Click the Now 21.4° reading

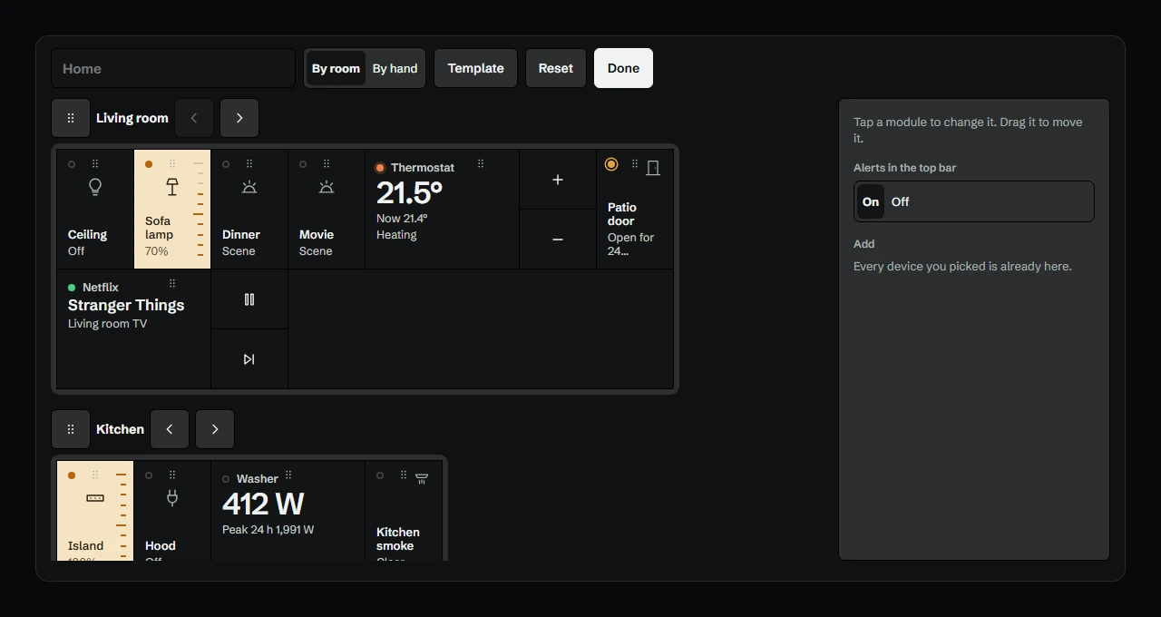click(402, 219)
